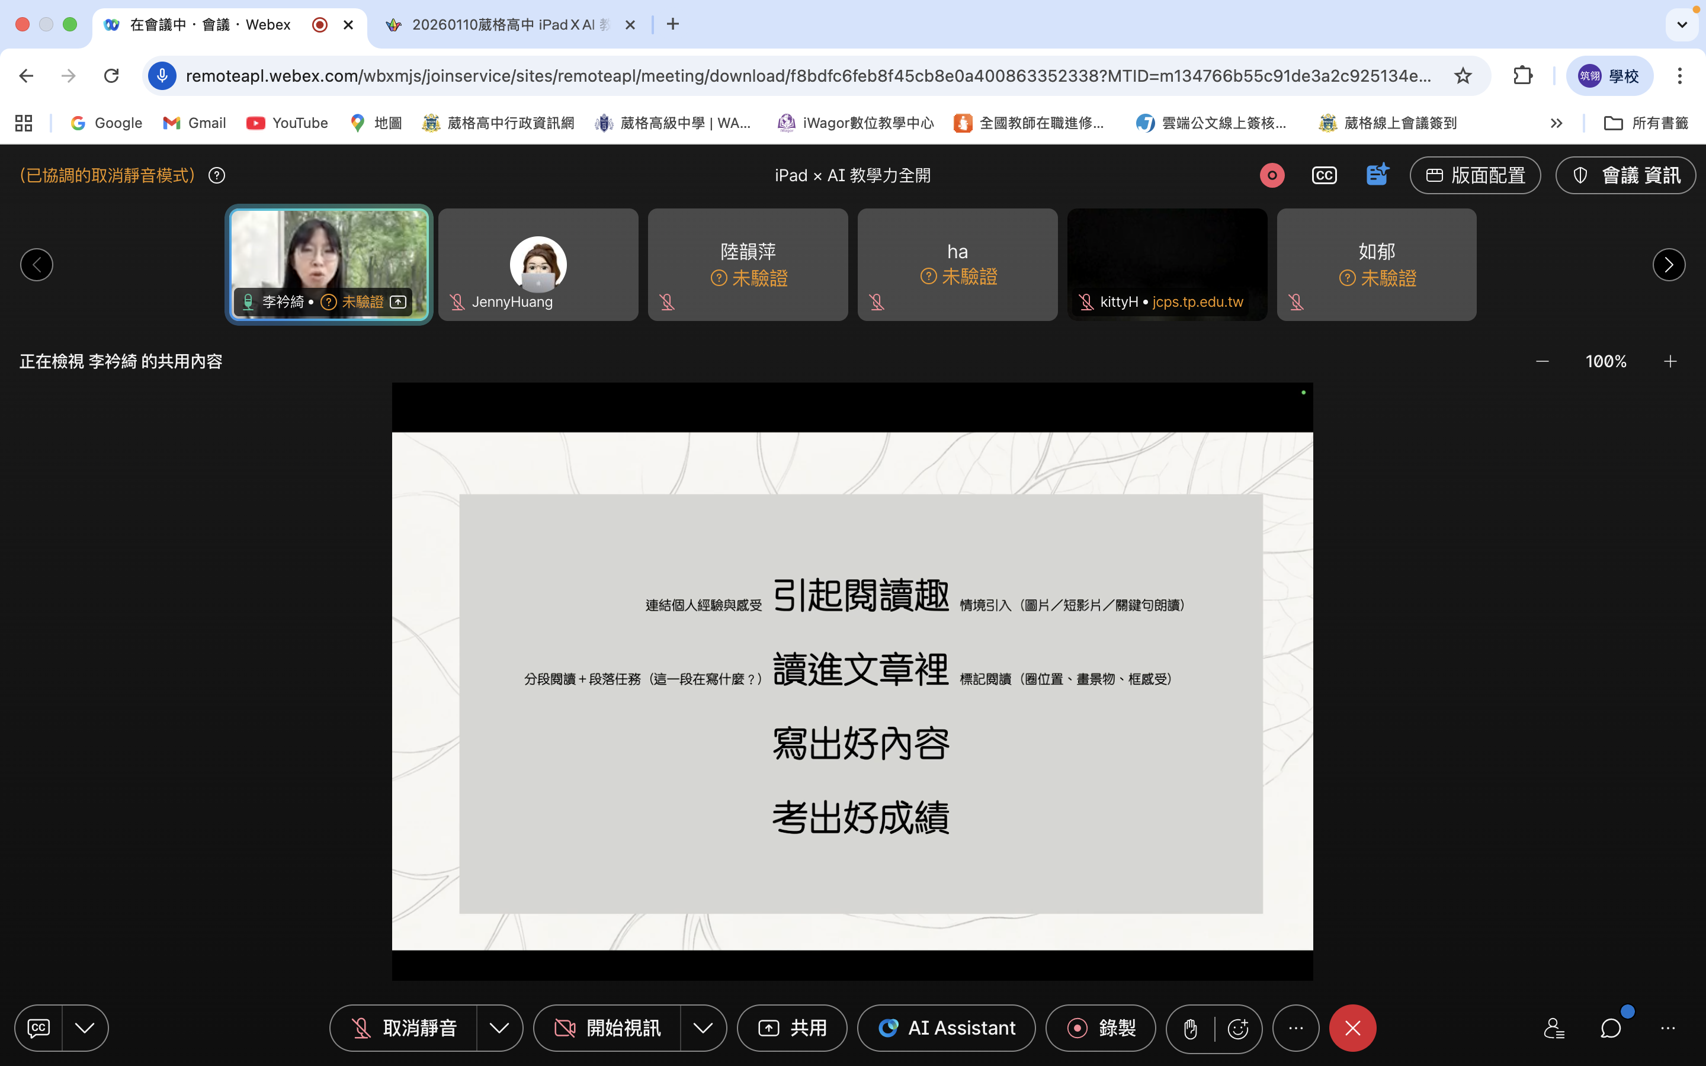Viewport: 1706px width, 1066px height.
Task: Open caption options arrow at bottom left
Action: point(85,1028)
